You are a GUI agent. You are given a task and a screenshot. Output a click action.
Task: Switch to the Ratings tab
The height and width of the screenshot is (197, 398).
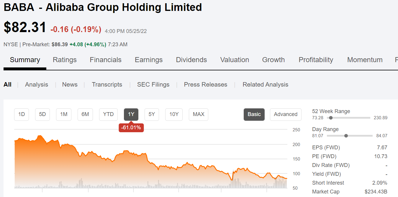point(65,60)
